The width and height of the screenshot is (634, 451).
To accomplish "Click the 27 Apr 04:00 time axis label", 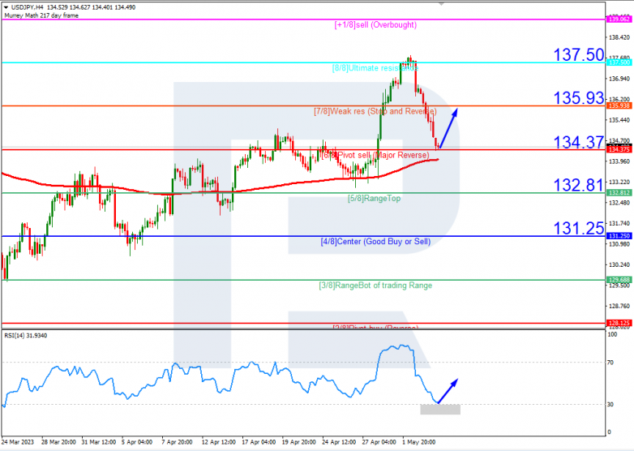I will coord(379,442).
